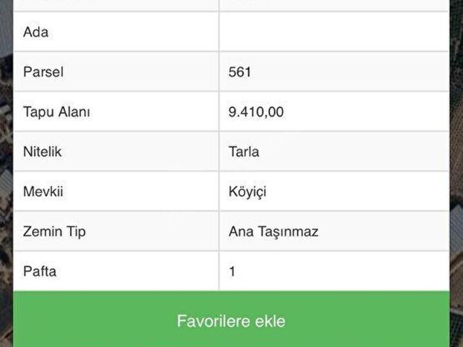463x347 pixels.
Task: Click the cut-off label cell above Ada
Action: [x=116, y=4]
